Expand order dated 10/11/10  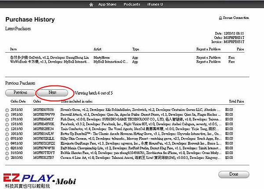point(7,134)
